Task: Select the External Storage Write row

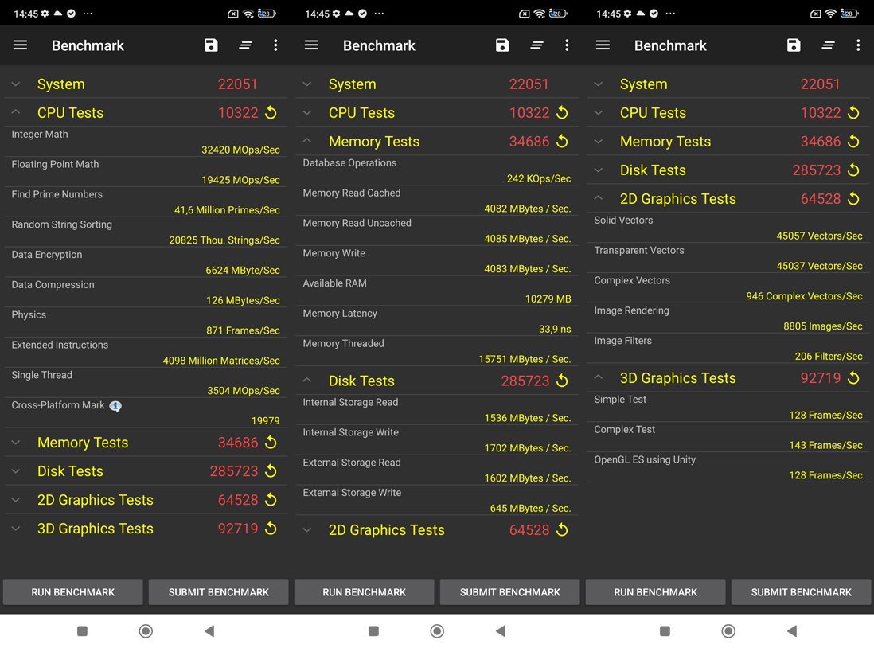Action: [437, 500]
